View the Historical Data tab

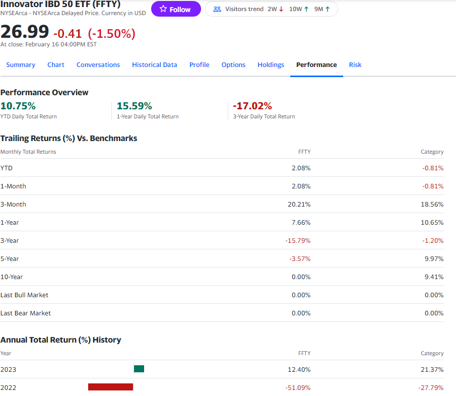tap(154, 64)
